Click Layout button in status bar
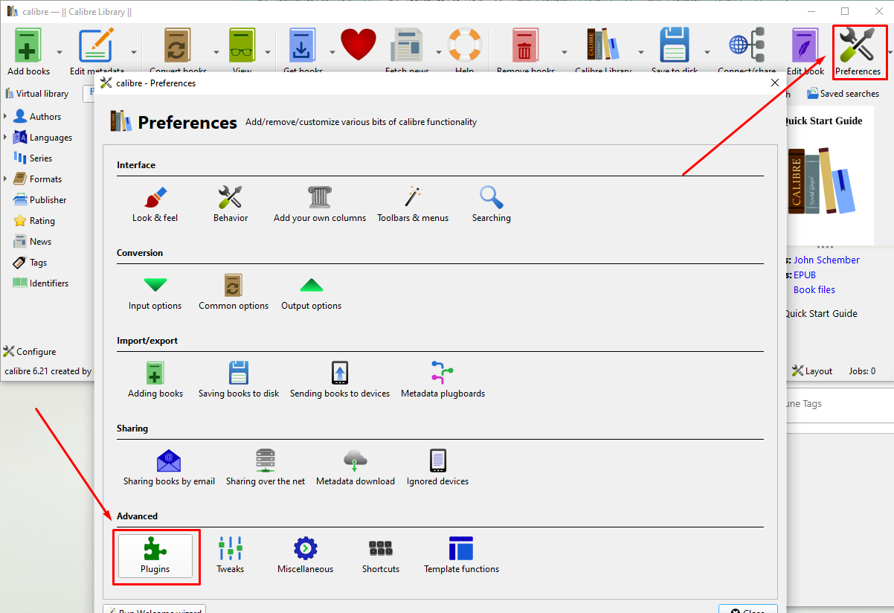The width and height of the screenshot is (894, 613). coord(812,370)
